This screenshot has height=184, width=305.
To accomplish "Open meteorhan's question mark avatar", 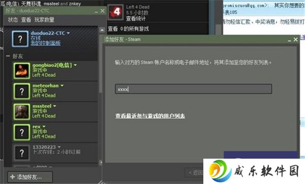I will (22, 91).
